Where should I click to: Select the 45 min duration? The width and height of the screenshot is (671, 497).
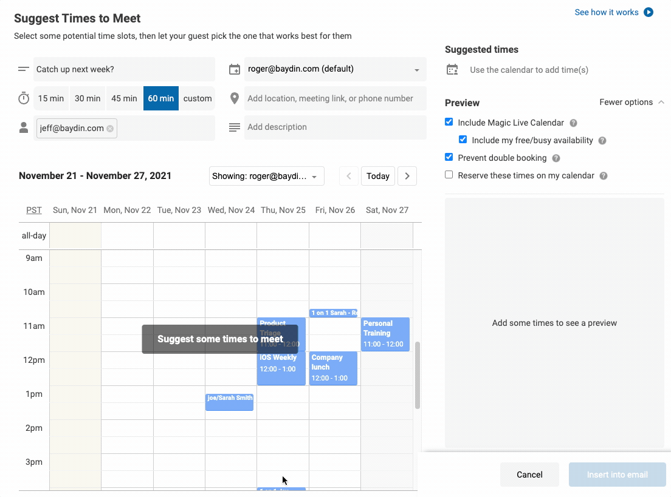(x=124, y=98)
